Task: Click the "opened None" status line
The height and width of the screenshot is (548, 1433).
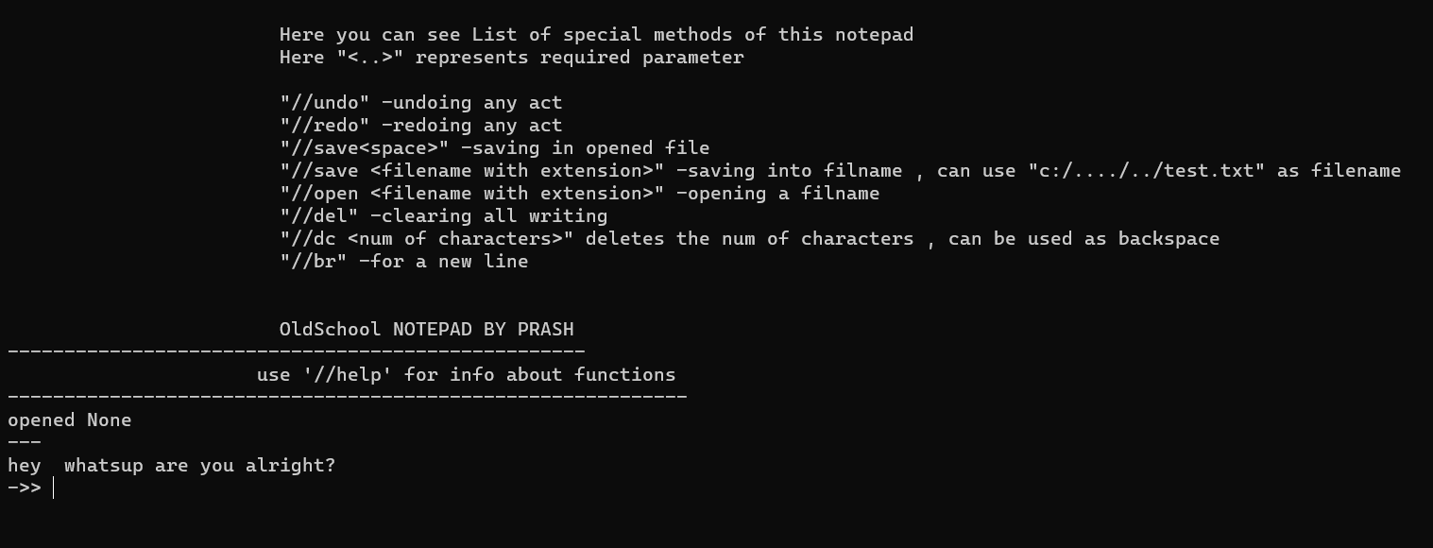Action: point(70,420)
